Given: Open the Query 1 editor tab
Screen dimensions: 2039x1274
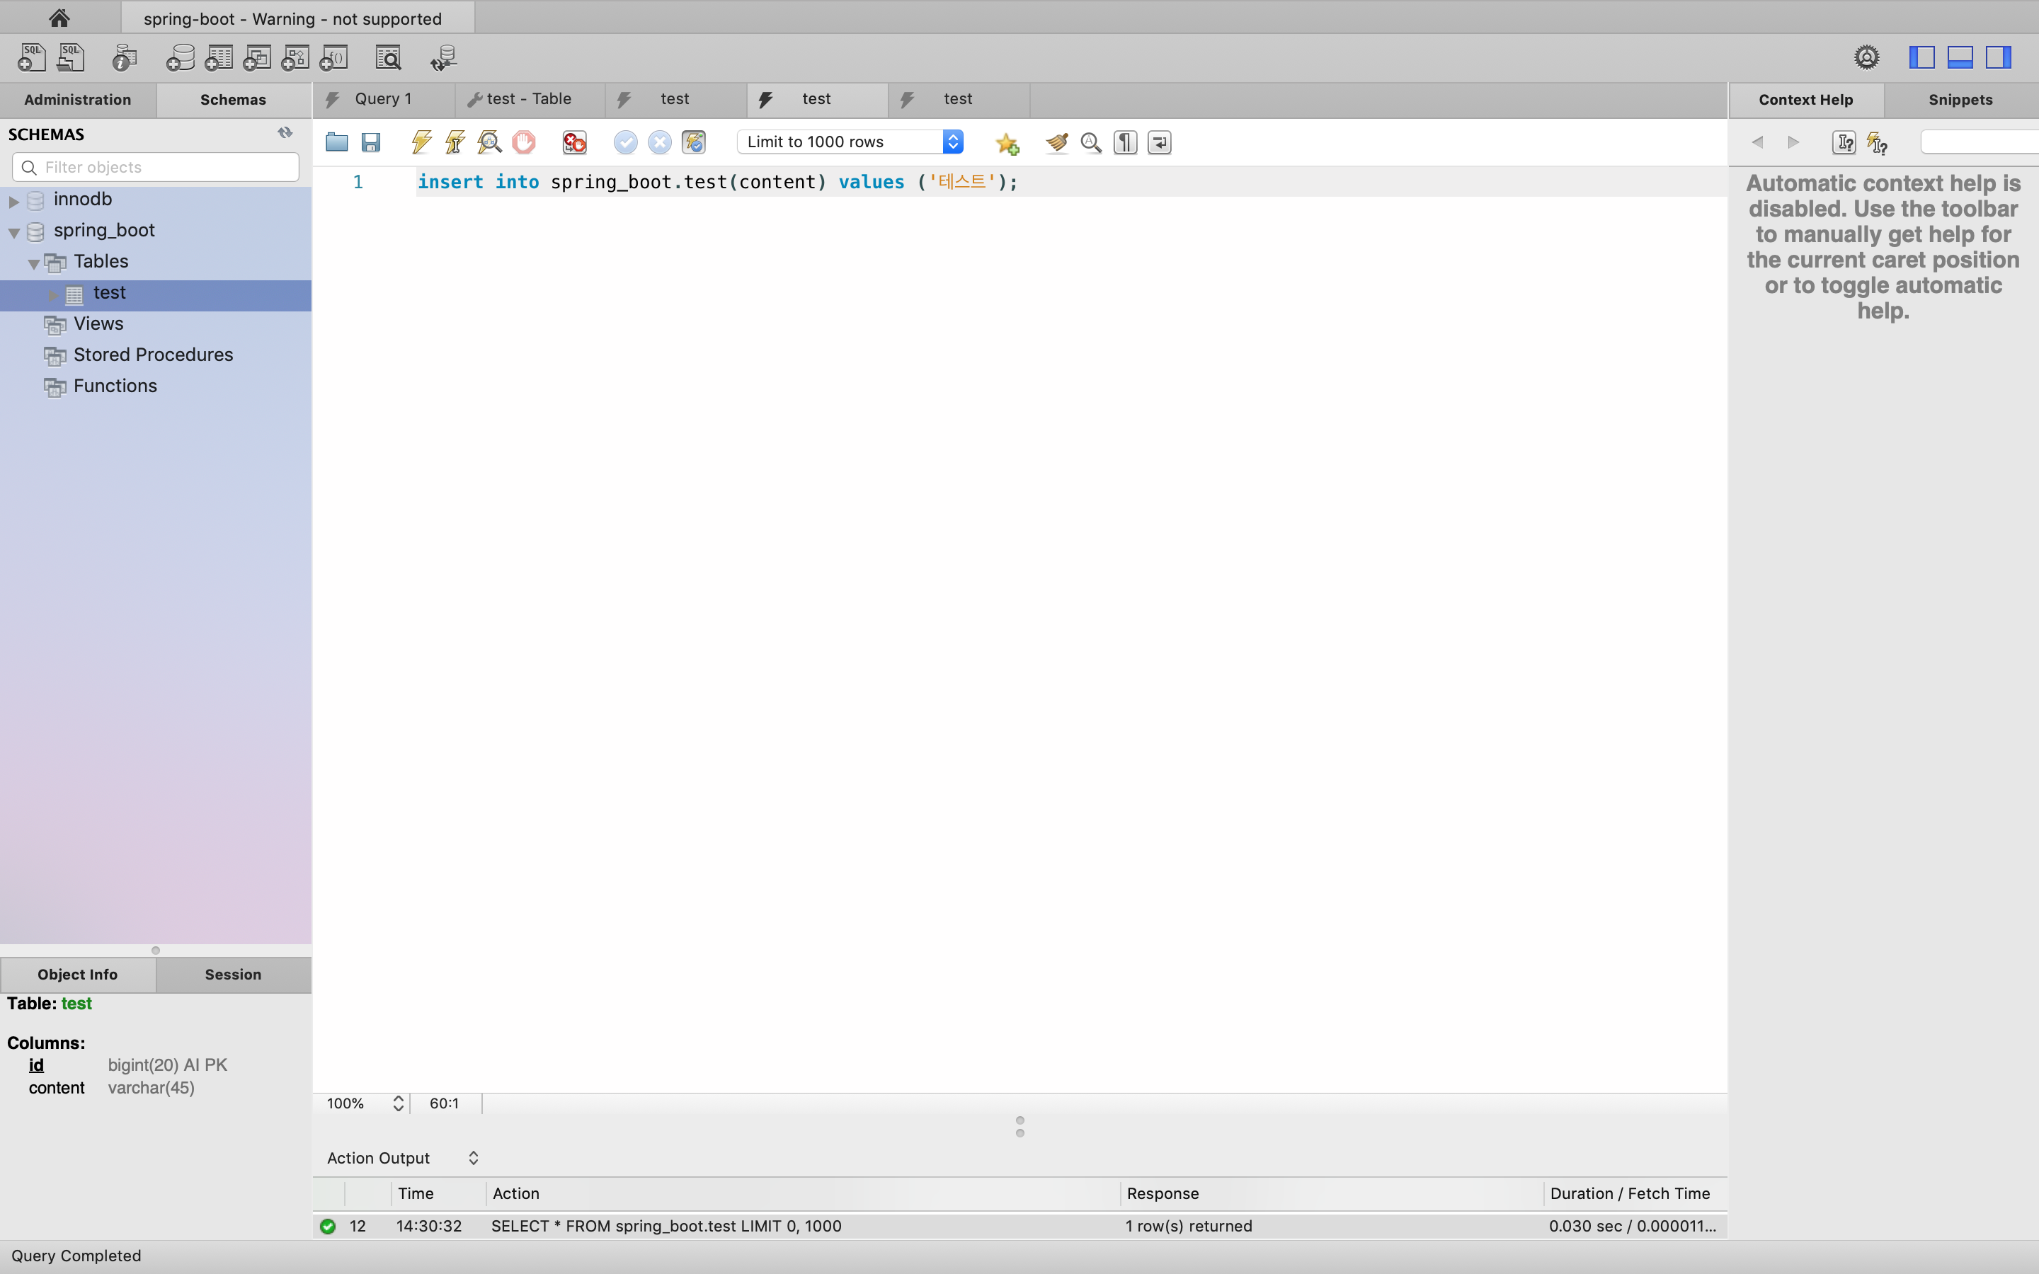Looking at the screenshot, I should pos(382,99).
